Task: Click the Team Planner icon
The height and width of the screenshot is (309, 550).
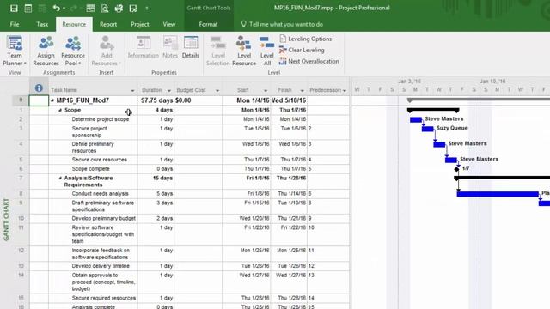Action: point(15,44)
